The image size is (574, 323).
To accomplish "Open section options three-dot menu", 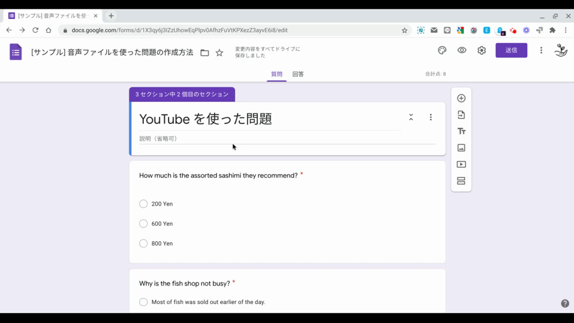I will 431,117.
